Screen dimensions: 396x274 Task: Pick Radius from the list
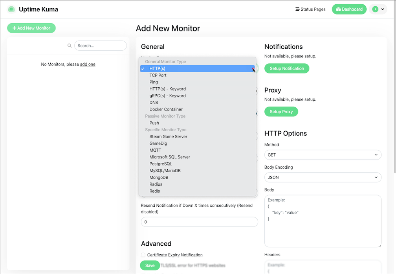[198, 184]
